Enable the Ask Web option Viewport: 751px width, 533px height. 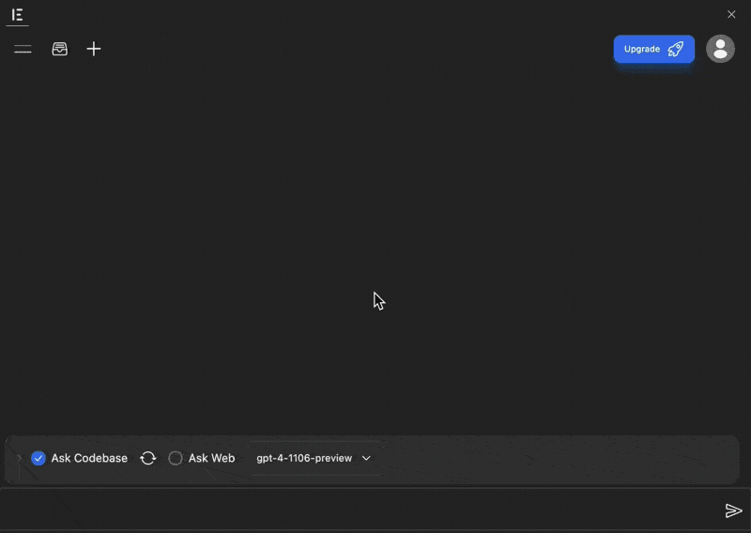(x=176, y=458)
